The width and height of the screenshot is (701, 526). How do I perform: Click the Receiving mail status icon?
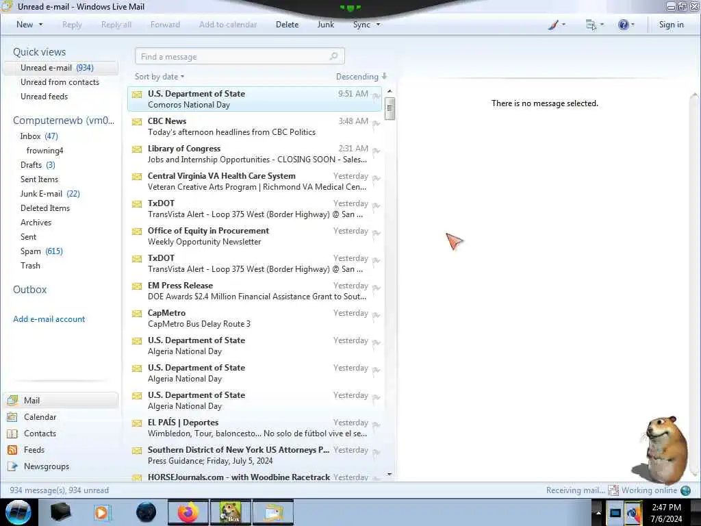click(613, 490)
